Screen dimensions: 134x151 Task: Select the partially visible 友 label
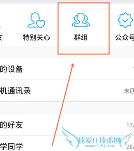click(x=1, y=37)
